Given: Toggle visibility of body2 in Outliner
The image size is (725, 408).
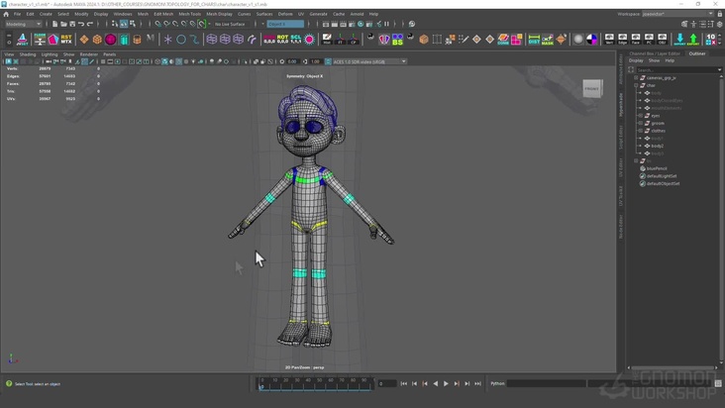Looking at the screenshot, I should click(x=648, y=146).
